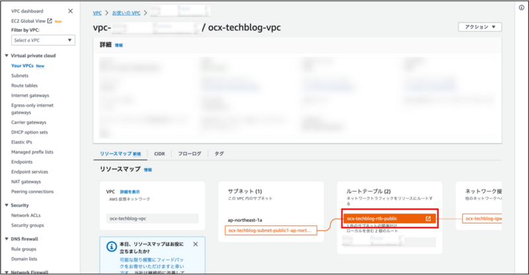Open NAT gateways in the sidebar
This screenshot has height=275, width=529.
point(26,182)
